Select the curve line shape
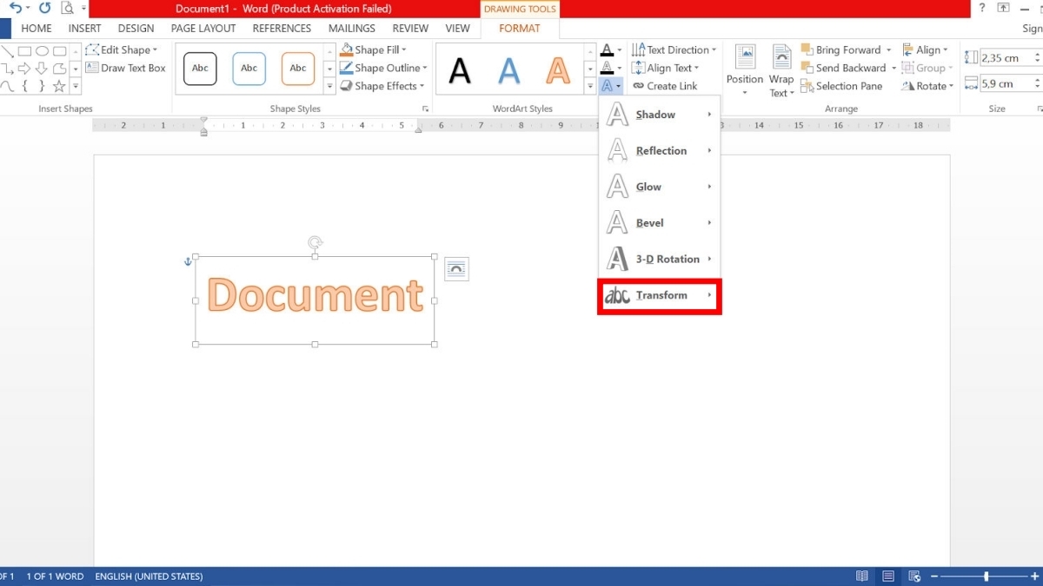This screenshot has width=1043, height=586. coord(8,87)
